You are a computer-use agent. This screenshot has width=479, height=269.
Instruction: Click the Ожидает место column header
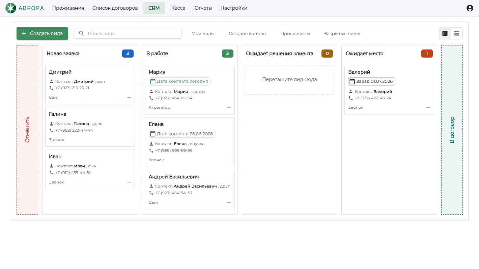tap(389, 54)
